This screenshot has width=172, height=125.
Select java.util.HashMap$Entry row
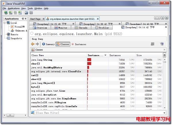[x=97, y=68]
